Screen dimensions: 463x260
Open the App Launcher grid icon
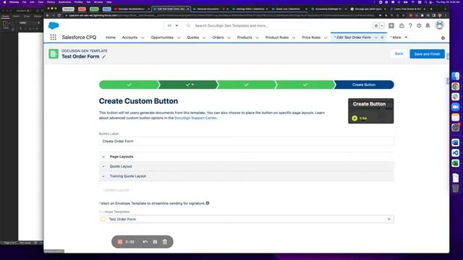(x=53, y=38)
